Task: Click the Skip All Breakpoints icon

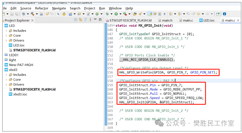Action: pyautogui.click(x=58, y=14)
